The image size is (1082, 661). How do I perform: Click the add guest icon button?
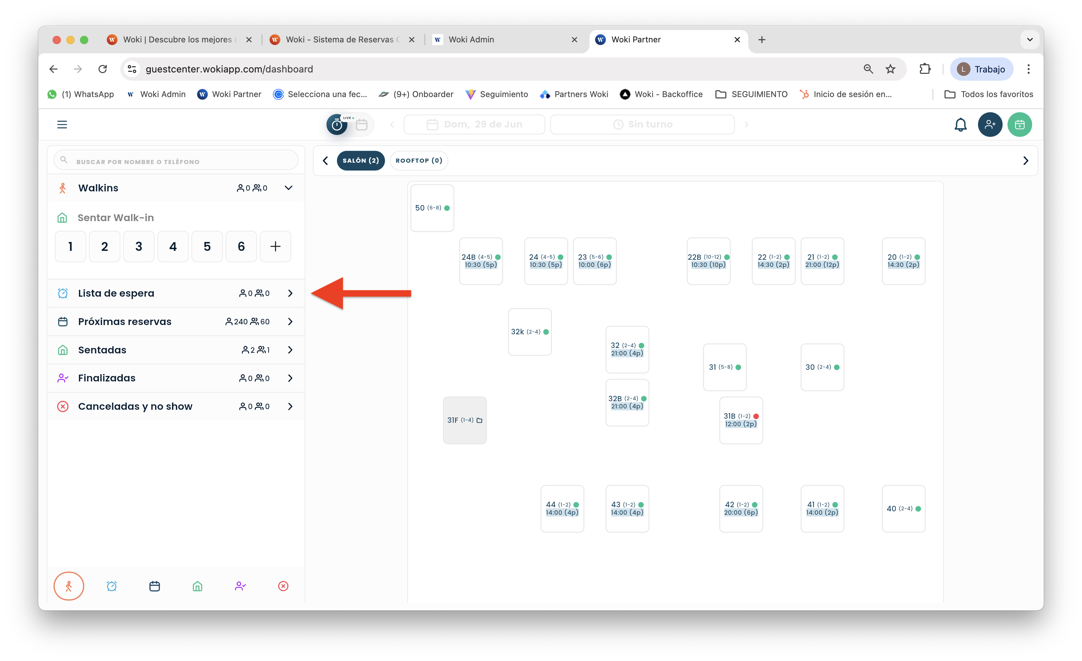pos(990,125)
